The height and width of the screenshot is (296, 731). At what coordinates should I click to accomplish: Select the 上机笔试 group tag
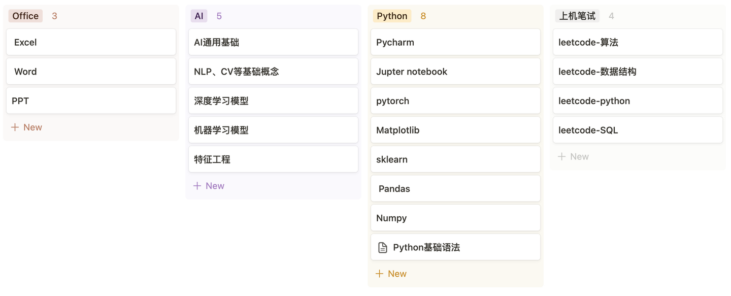(x=577, y=16)
